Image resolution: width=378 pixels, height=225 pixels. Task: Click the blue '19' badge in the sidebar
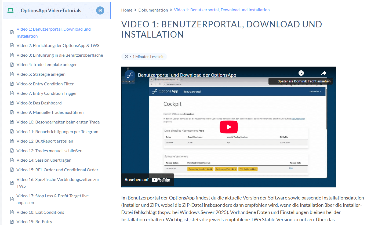click(100, 10)
